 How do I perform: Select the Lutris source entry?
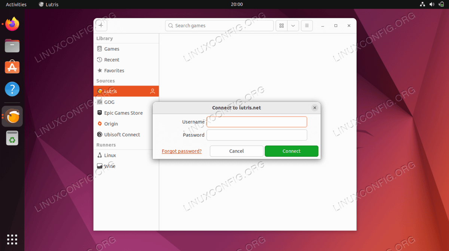(x=126, y=91)
